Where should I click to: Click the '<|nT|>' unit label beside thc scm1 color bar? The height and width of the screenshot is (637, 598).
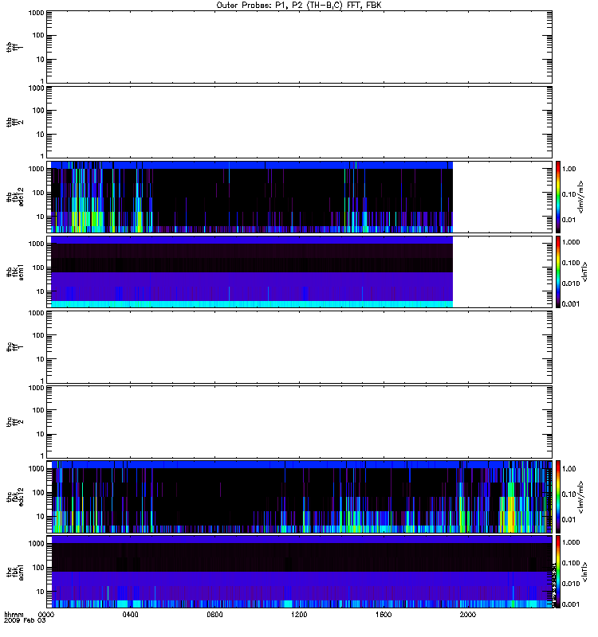584,572
